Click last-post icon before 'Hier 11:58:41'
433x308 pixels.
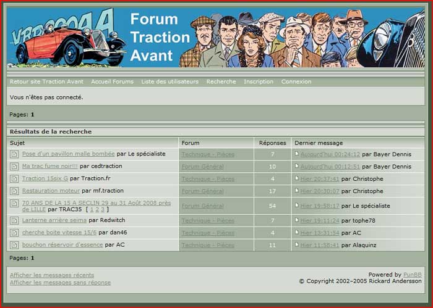coord(297,244)
